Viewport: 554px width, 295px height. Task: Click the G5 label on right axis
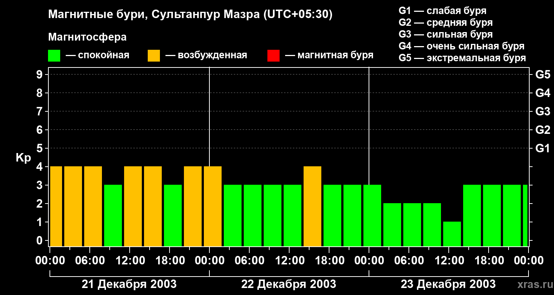pos(543,75)
